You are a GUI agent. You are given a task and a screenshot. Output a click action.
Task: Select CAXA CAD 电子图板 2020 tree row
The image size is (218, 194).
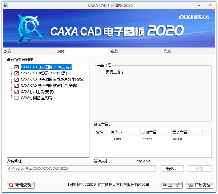click(x=46, y=67)
